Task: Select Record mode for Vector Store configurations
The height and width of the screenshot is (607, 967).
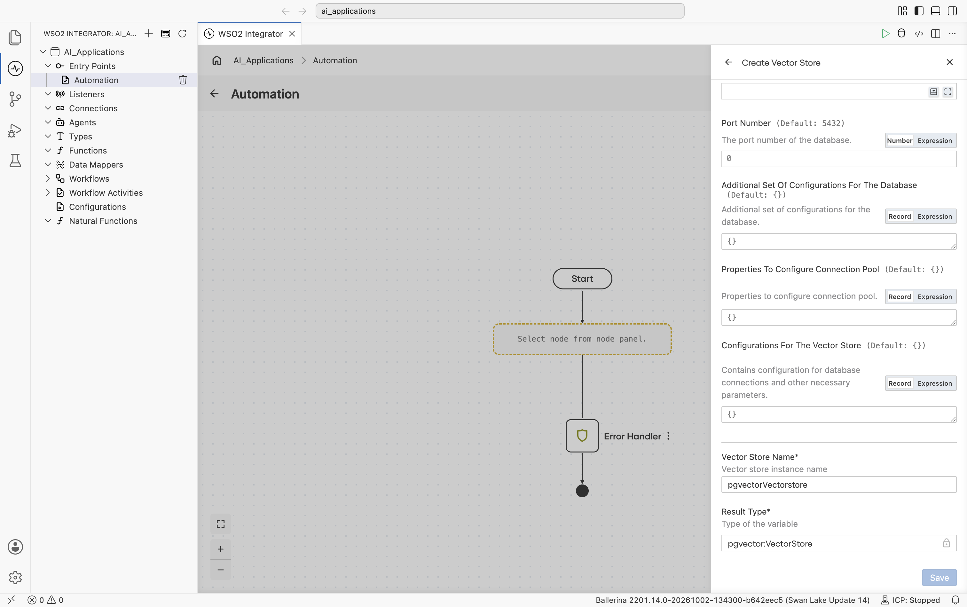Action: [899, 383]
